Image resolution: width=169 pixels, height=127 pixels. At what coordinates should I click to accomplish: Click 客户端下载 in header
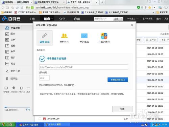pos(147,19)
